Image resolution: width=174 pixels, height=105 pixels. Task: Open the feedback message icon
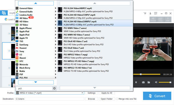156,13
